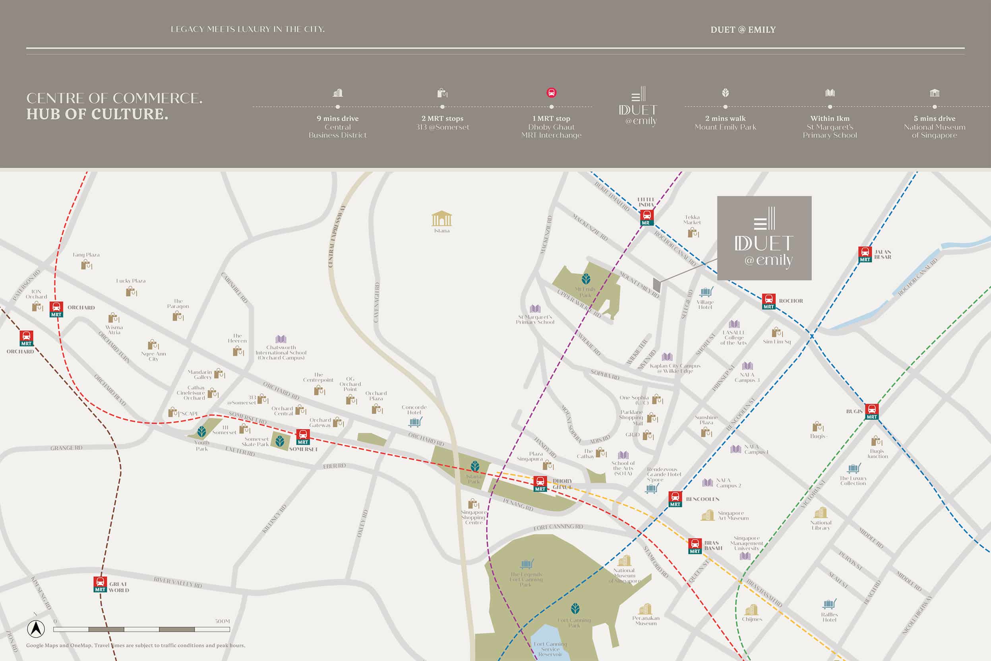The width and height of the screenshot is (991, 661).
Task: Click the '313 @Somerset' label in the header timeline
Action: click(442, 127)
